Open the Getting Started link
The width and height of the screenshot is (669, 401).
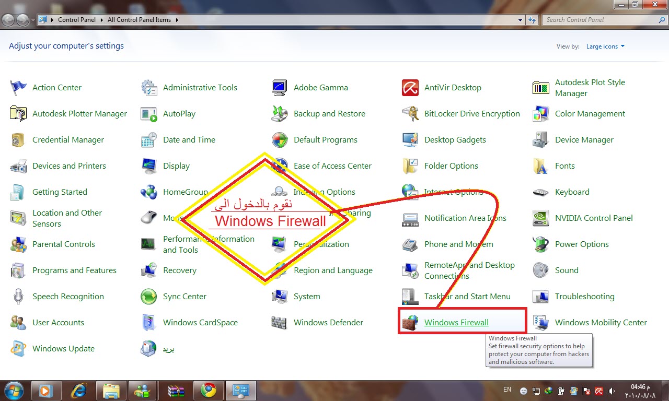60,192
